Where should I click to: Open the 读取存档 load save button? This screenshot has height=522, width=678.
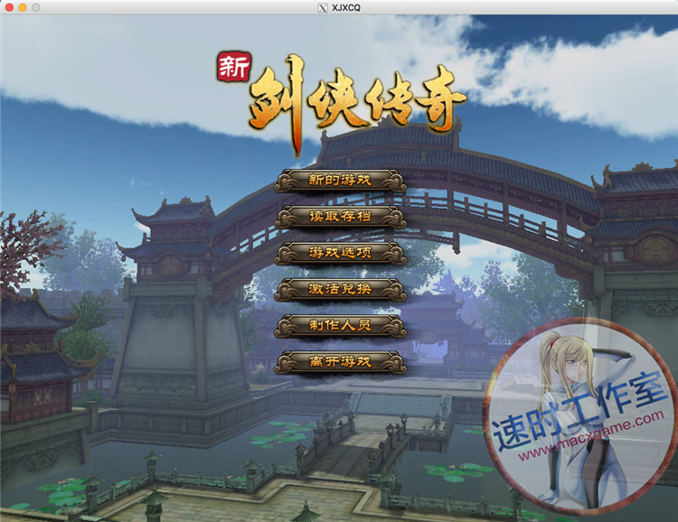coord(340,217)
